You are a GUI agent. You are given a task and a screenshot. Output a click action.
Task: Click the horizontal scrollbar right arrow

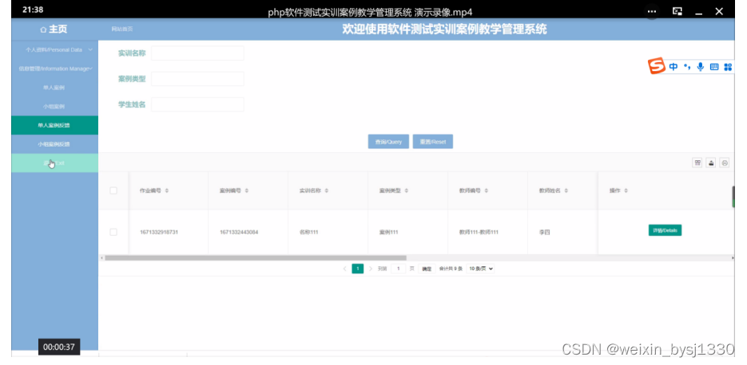pos(733,258)
